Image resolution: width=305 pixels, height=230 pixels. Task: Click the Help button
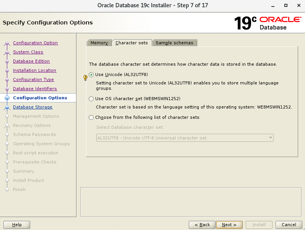tap(17, 225)
